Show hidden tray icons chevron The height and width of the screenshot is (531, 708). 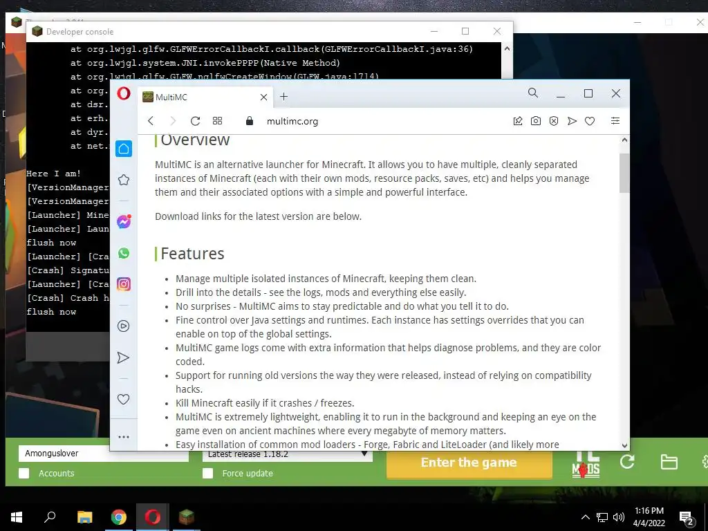[x=585, y=517]
